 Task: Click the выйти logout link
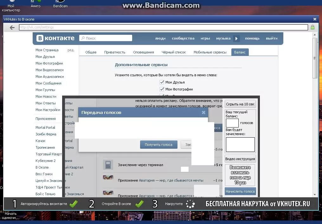(272, 38)
